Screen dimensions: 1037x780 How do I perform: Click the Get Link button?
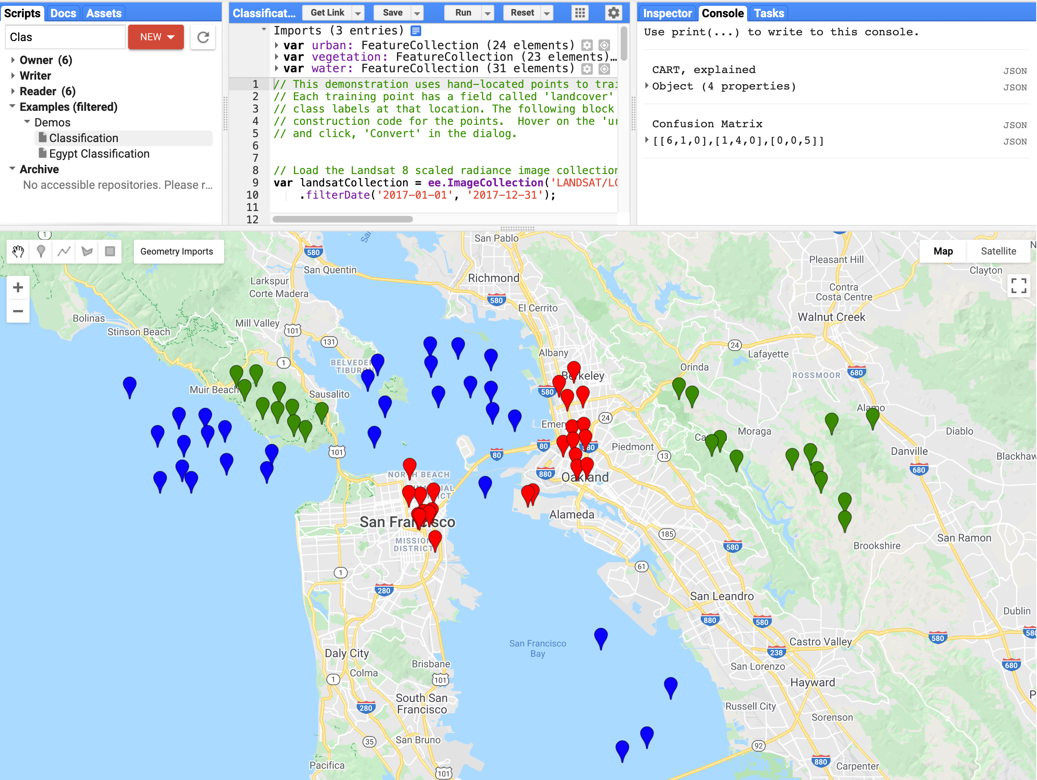328,13
